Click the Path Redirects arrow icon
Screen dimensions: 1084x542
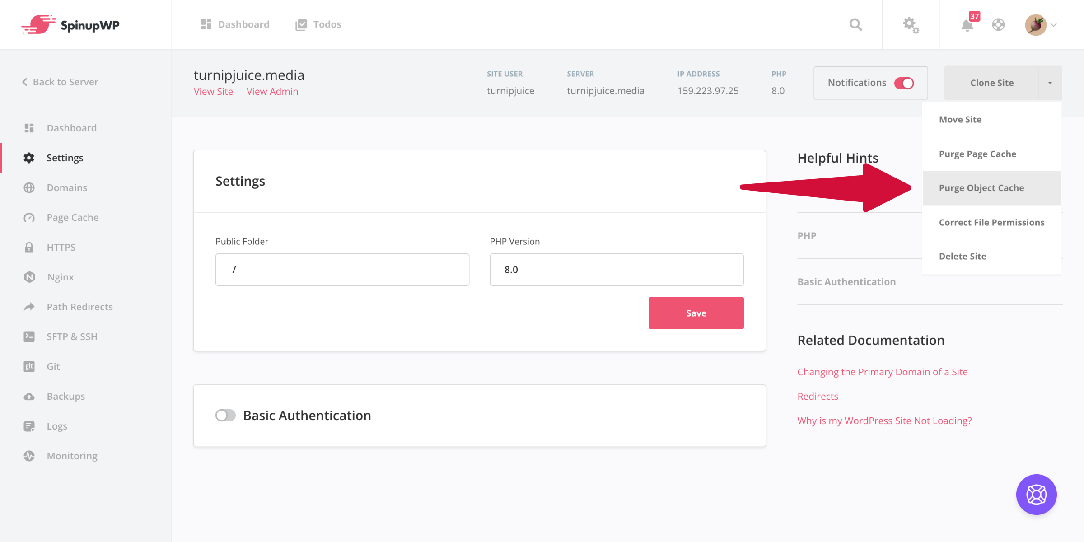(x=29, y=307)
